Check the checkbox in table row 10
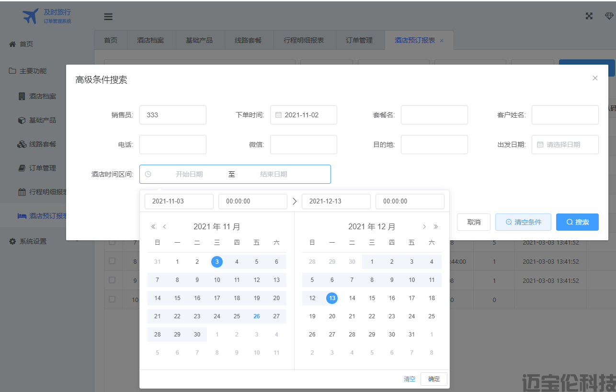The height and width of the screenshot is (392, 616). point(112,299)
